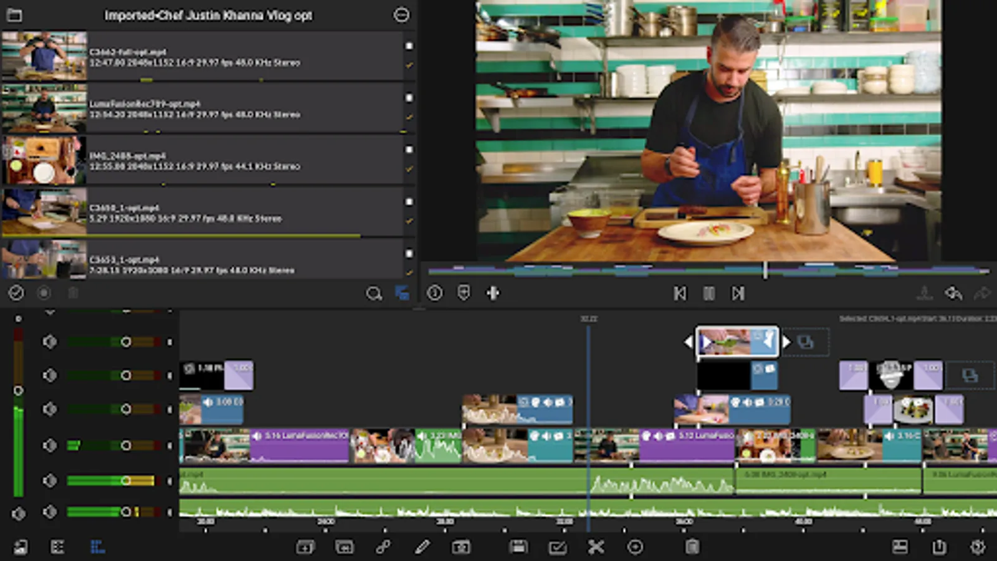This screenshot has height=561, width=997.
Task: Click the timeline playhead timecode label
Action: (589, 319)
